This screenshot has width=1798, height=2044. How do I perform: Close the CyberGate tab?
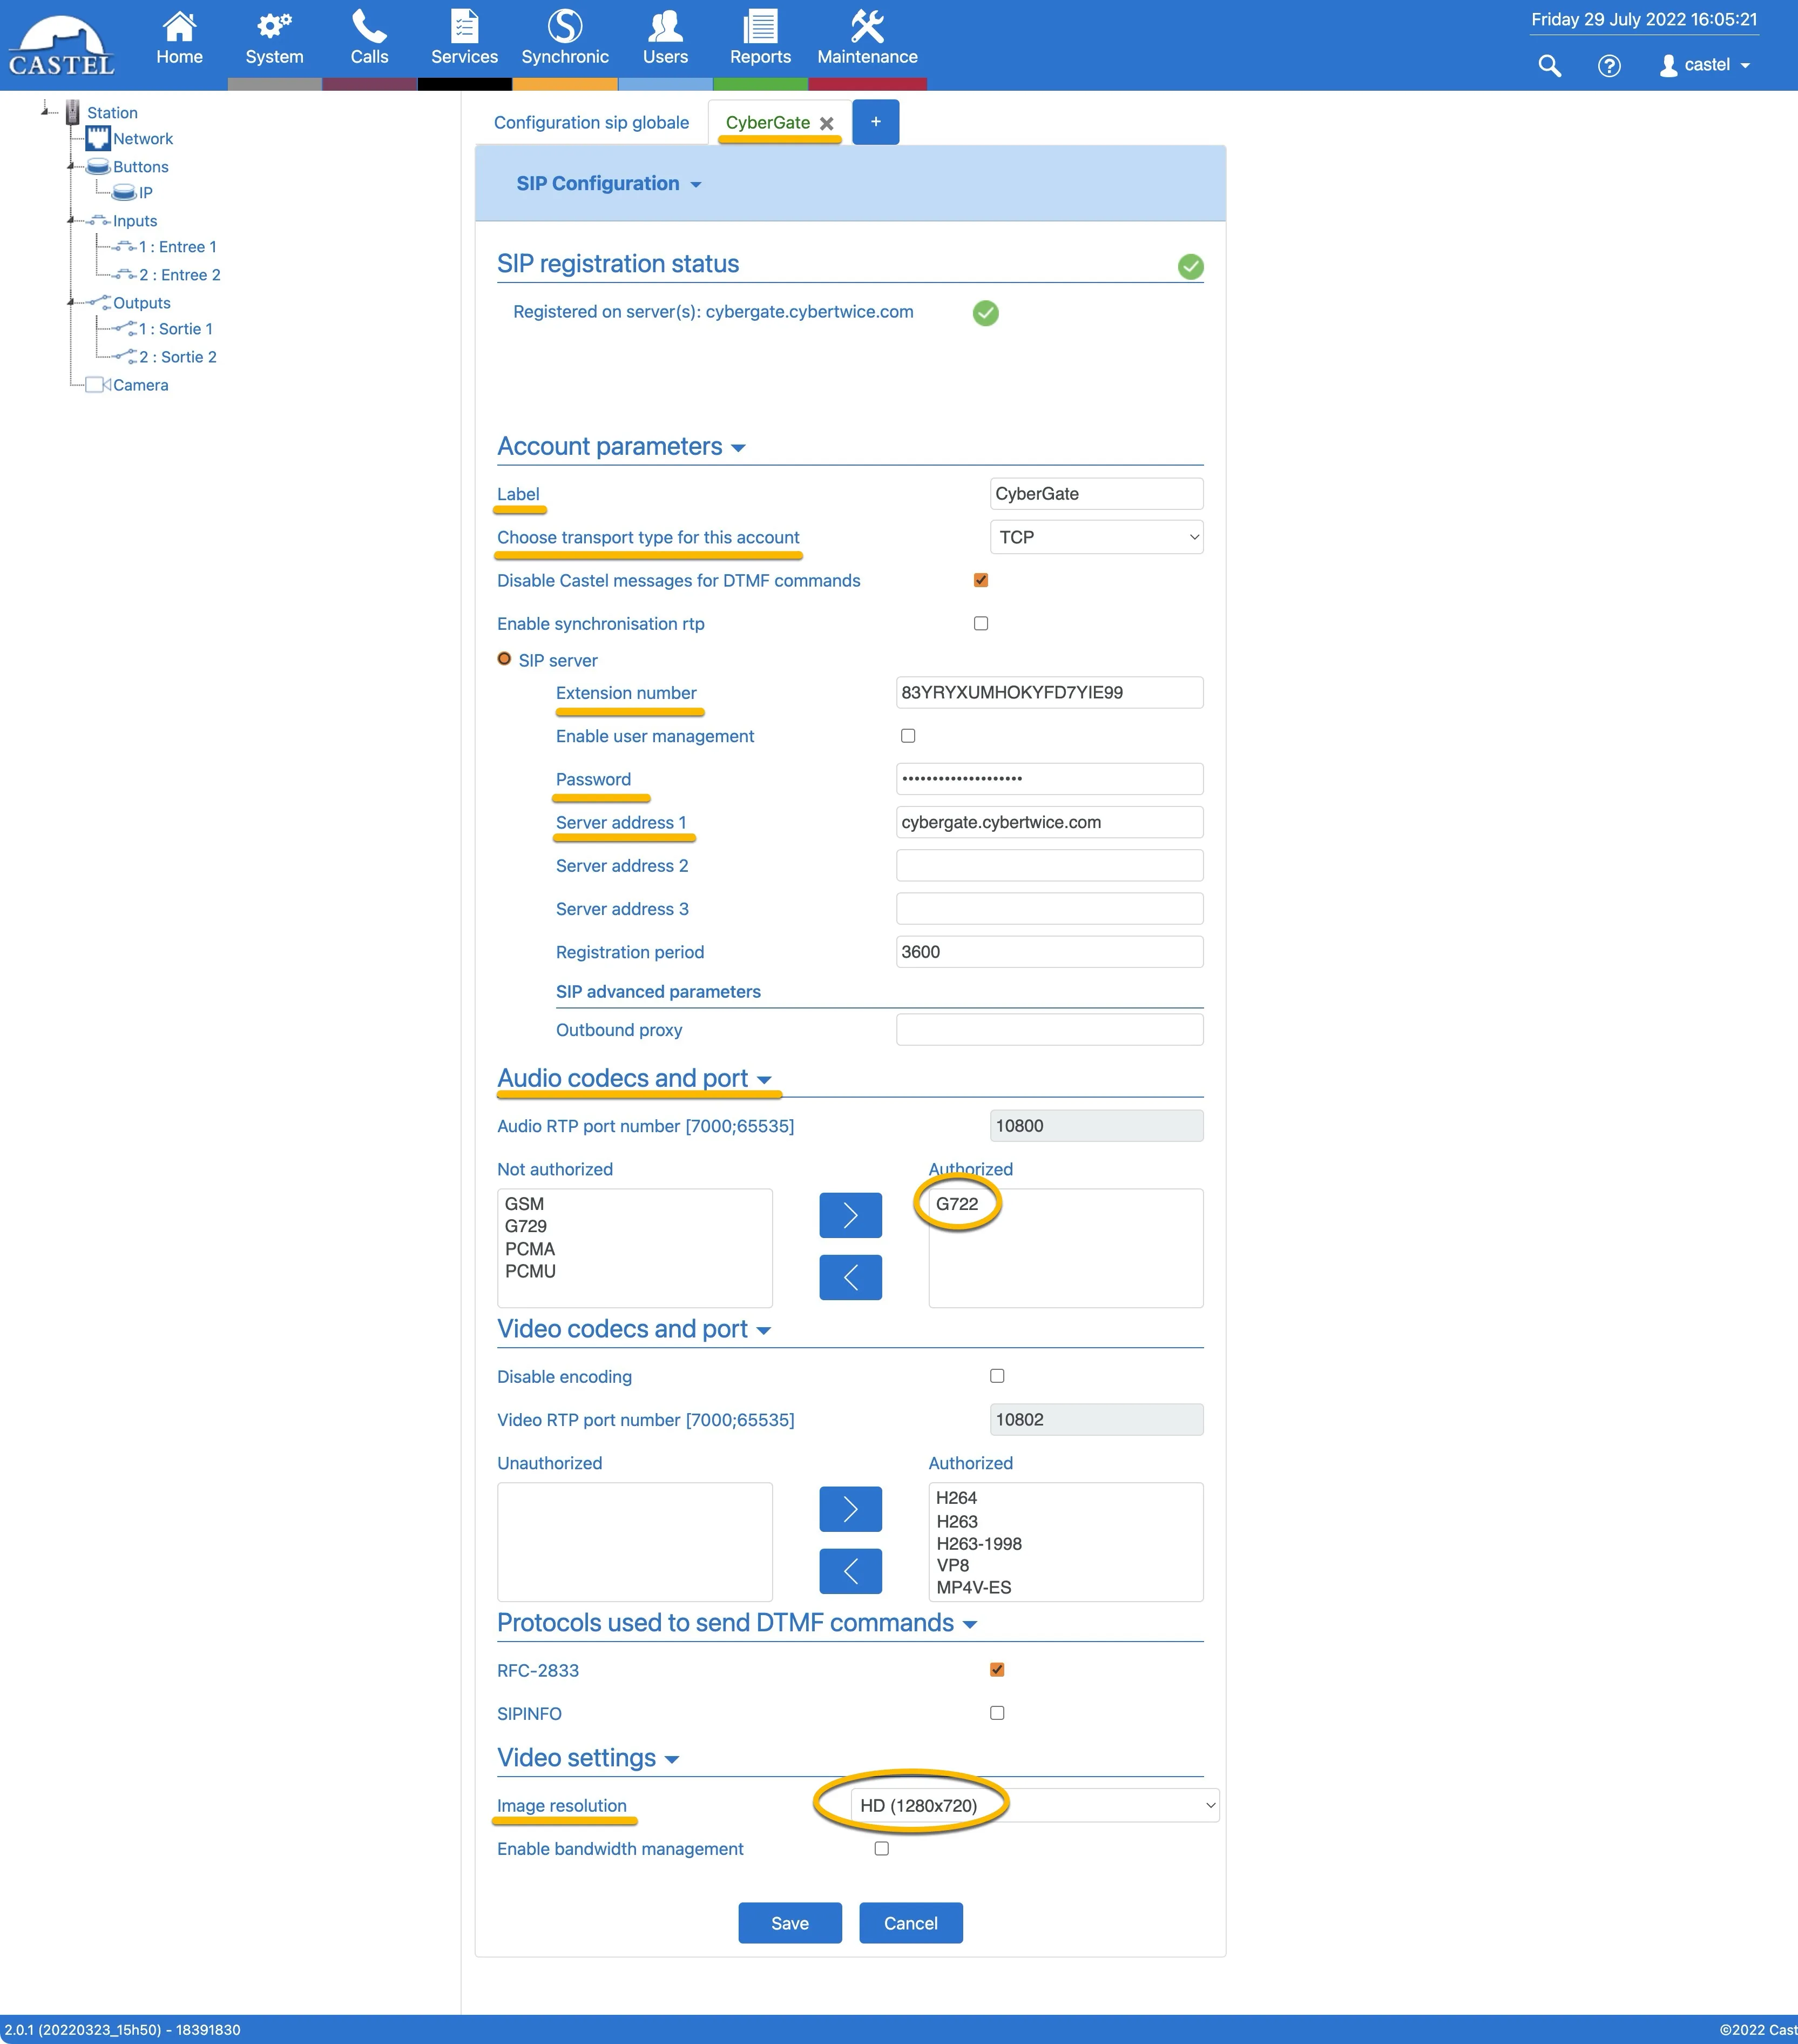[827, 123]
